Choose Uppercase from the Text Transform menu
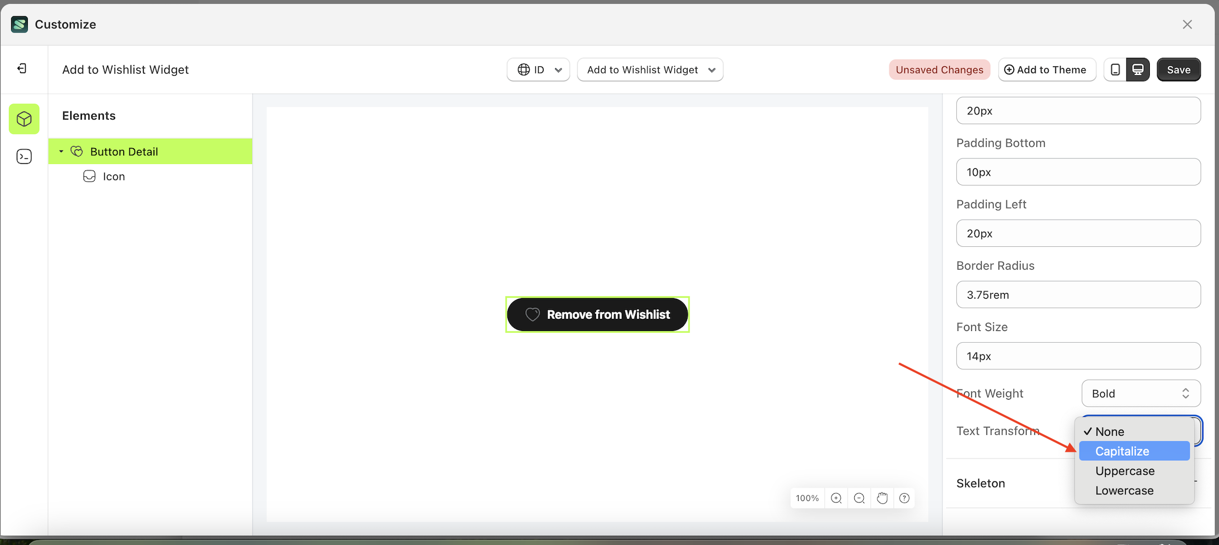 point(1124,471)
